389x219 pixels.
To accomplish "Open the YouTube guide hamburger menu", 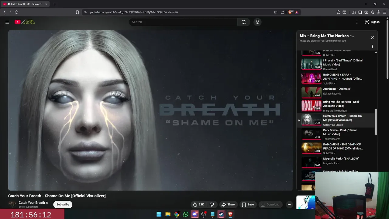I will pyautogui.click(x=7, y=22).
